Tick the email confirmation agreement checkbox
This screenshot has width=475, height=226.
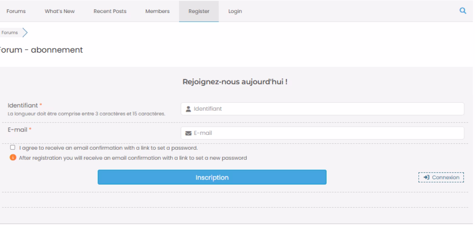(13, 148)
